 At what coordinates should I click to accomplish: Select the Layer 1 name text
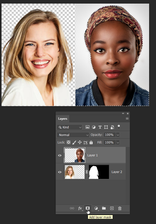[x=93, y=155]
